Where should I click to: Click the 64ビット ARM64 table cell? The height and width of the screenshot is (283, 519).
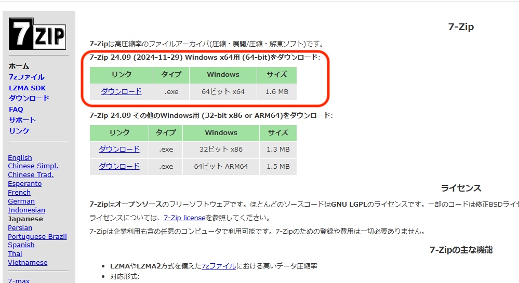221,167
